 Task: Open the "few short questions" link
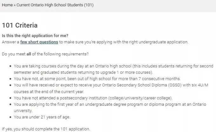39,42
